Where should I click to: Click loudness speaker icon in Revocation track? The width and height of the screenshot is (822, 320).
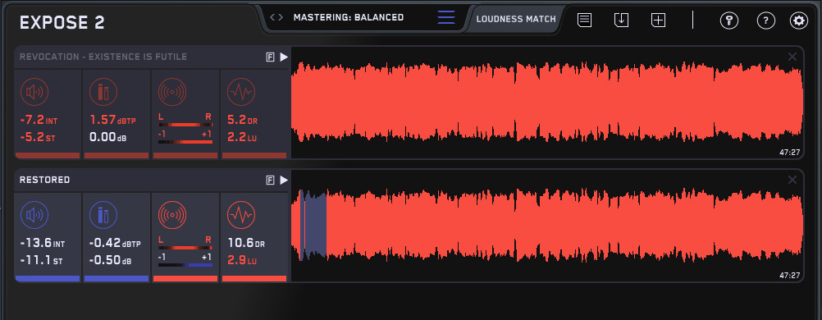point(34,93)
